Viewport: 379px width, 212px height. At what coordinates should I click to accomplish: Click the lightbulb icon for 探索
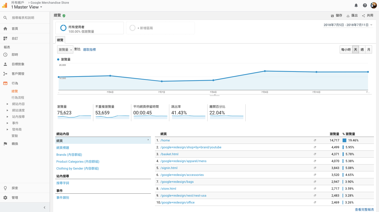click(x=5, y=188)
